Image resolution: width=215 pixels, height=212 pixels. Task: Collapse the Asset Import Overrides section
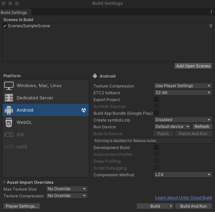(x=4, y=182)
